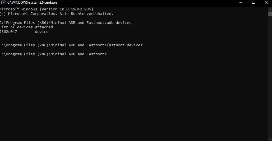This screenshot has height=141, width=272.
Task: Click the Microsoft Windows version line
Action: 47,9
